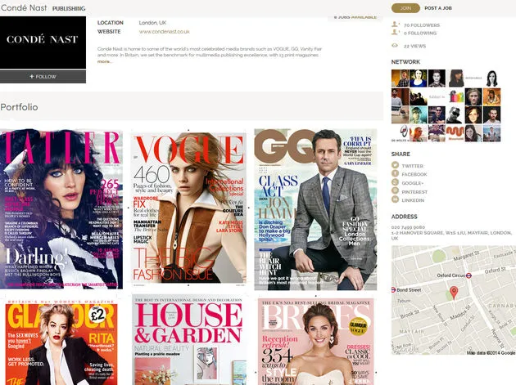
Task: Open the rainbow-colored logo network member
Action: (x=455, y=96)
